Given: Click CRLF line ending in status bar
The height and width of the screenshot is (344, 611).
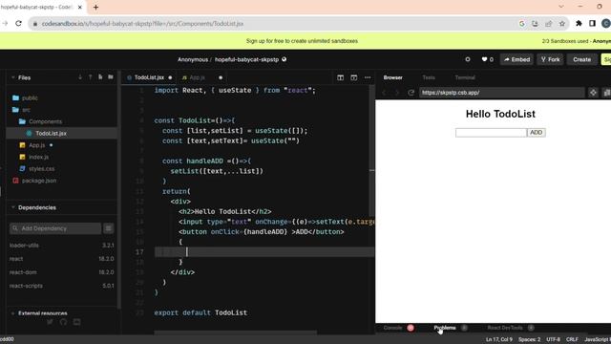Looking at the screenshot, I should [x=572, y=339].
